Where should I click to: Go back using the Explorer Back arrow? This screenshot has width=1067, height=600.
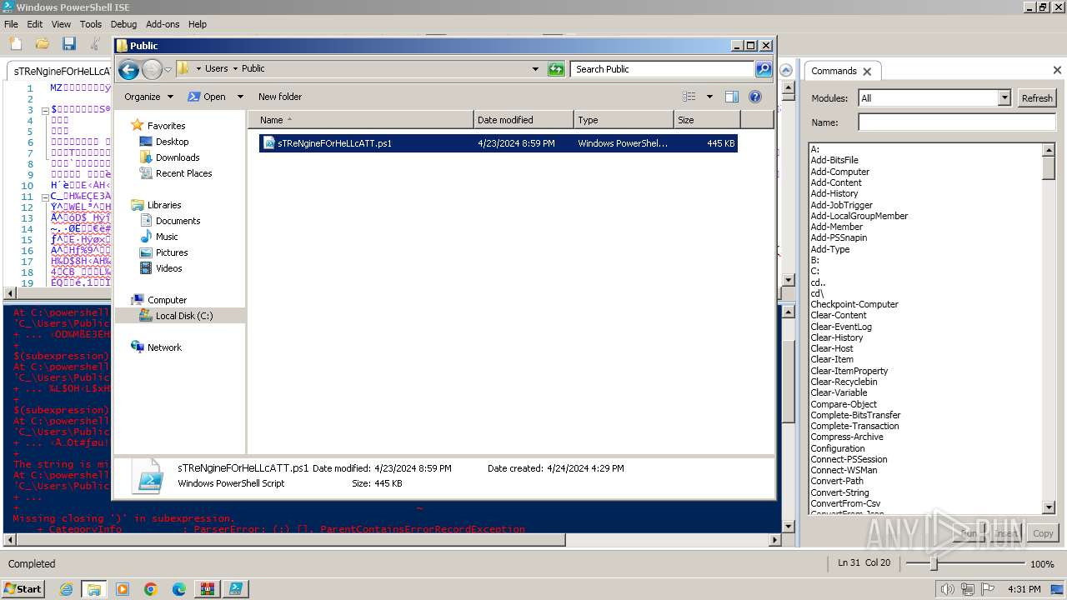point(128,69)
